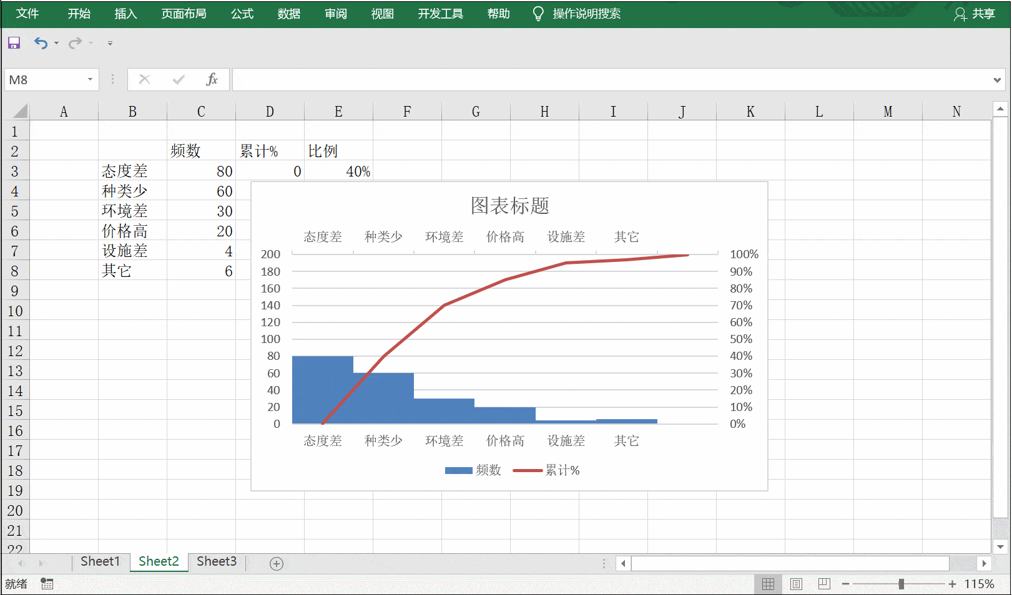Click the new sheet plus icon

(277, 564)
